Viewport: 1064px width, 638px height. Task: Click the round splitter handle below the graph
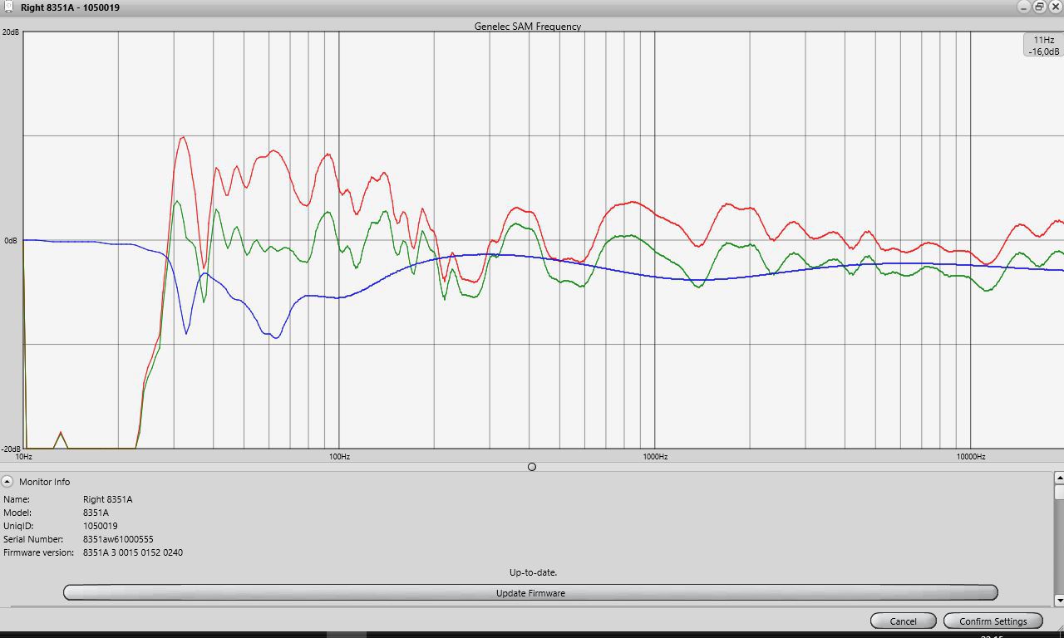532,467
